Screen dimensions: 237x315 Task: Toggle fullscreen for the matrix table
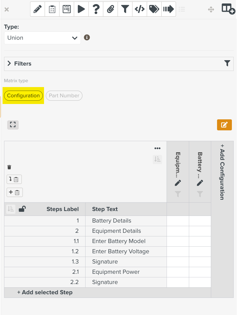pos(13,125)
